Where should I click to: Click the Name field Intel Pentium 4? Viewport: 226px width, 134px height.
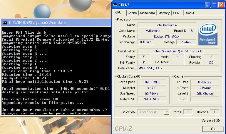pos(167,25)
